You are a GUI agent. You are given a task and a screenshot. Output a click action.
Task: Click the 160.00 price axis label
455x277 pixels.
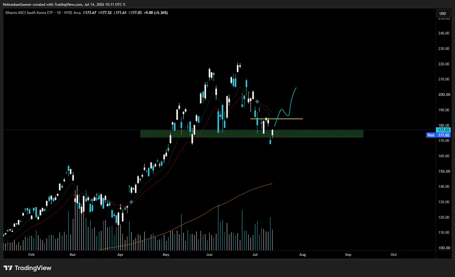click(x=443, y=156)
